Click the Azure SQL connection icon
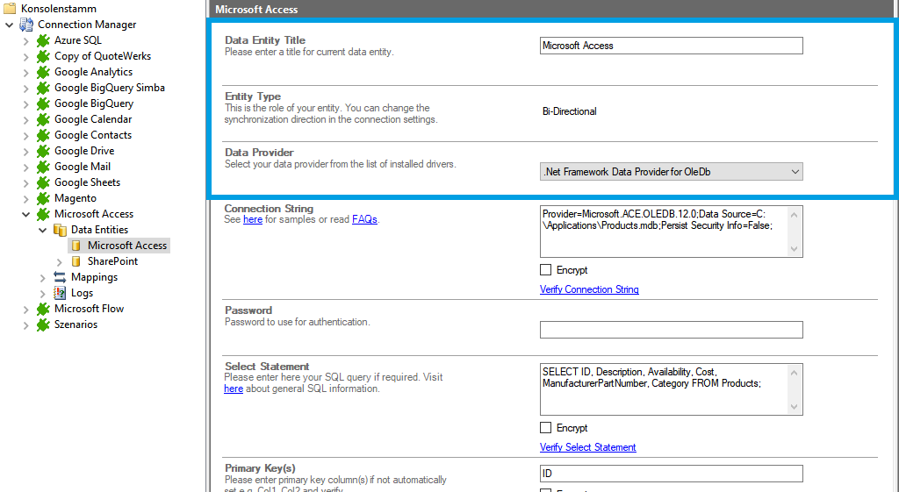Viewport: 899px width, 492px height. (x=43, y=40)
